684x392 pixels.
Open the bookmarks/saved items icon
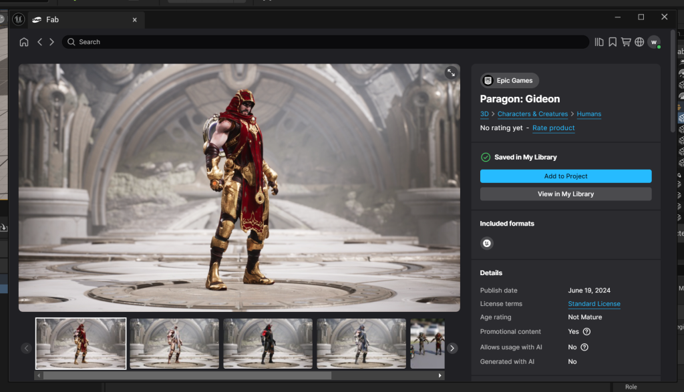(x=613, y=42)
